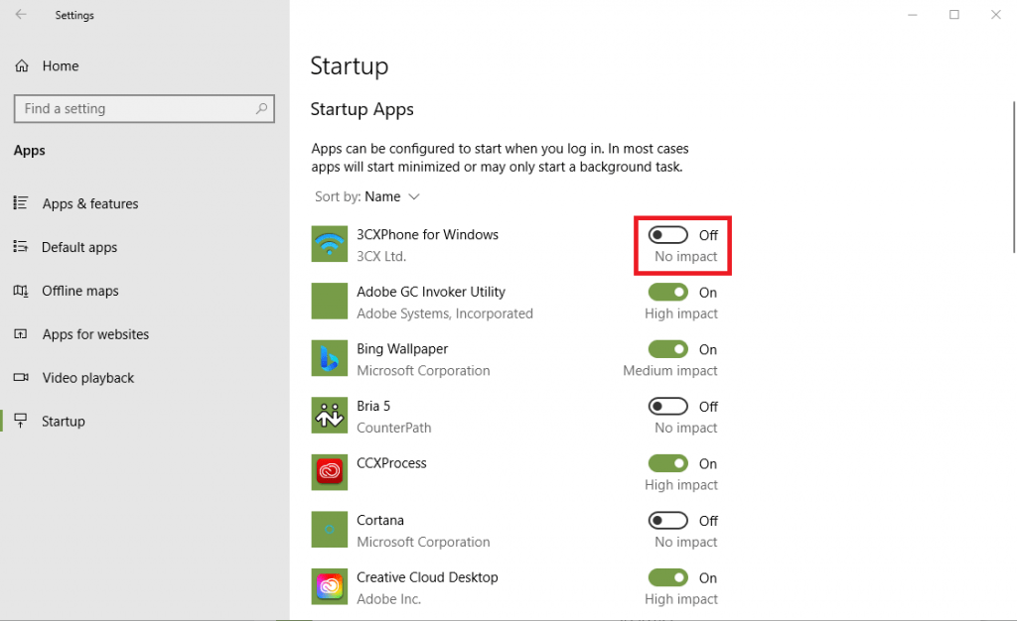Turn on 3CXPhone for Windows startup
The width and height of the screenshot is (1017, 621).
(x=668, y=235)
